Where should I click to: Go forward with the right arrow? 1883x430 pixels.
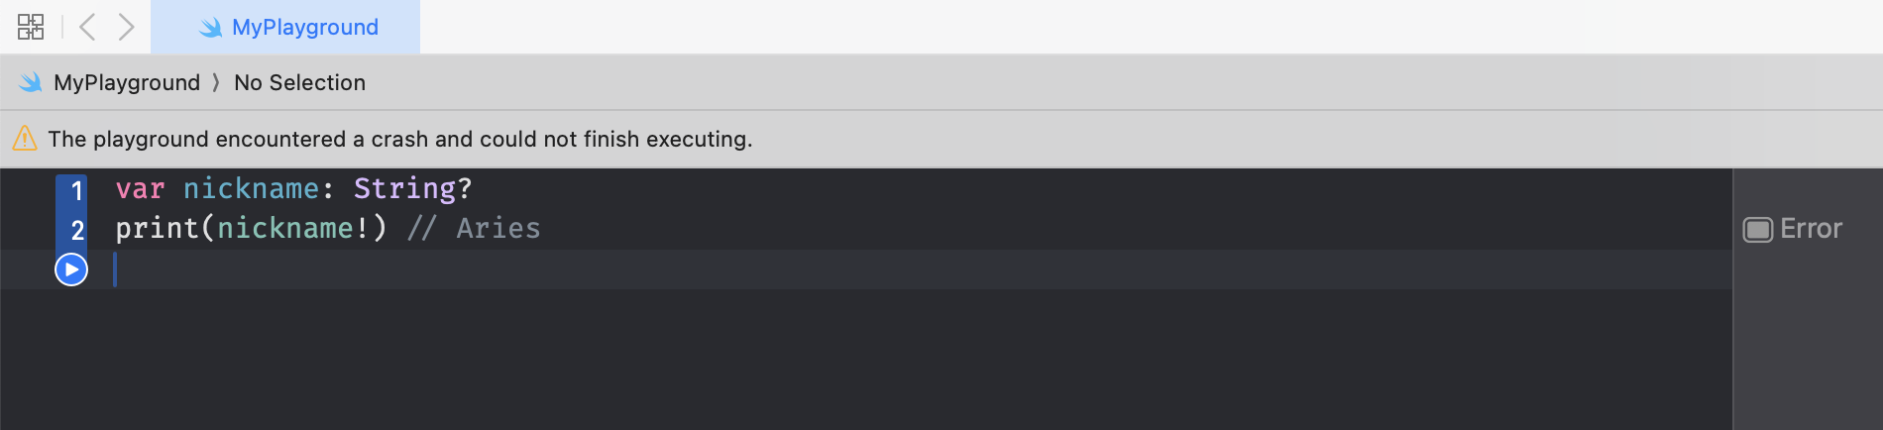pyautogui.click(x=126, y=27)
